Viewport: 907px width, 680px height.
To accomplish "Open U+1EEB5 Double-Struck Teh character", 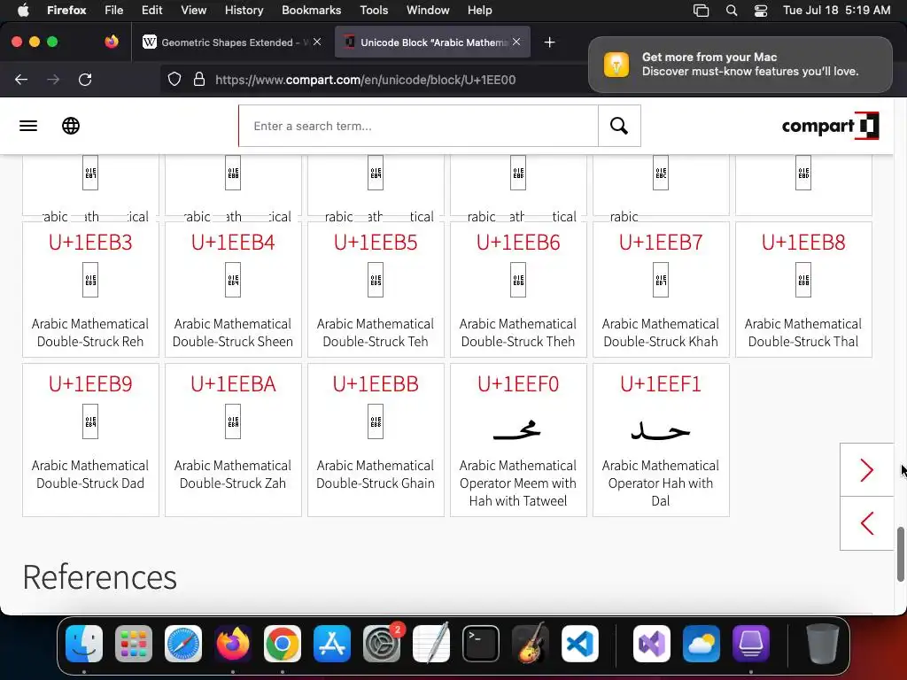I will click(376, 290).
